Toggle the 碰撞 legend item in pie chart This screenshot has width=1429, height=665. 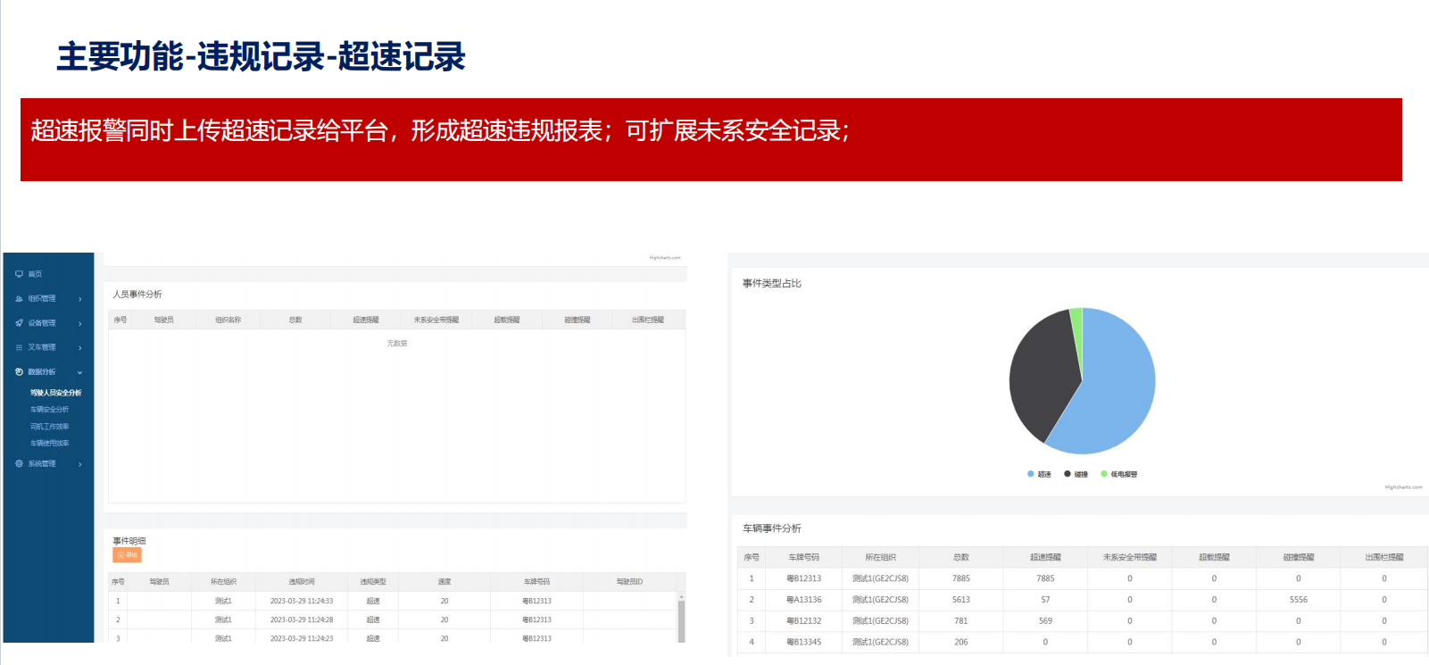pyautogui.click(x=1076, y=474)
